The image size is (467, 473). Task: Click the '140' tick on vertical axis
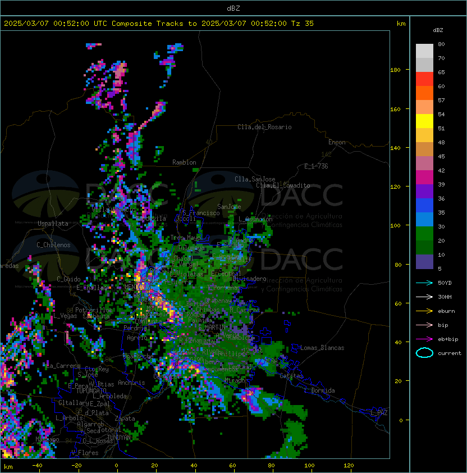click(x=395, y=148)
